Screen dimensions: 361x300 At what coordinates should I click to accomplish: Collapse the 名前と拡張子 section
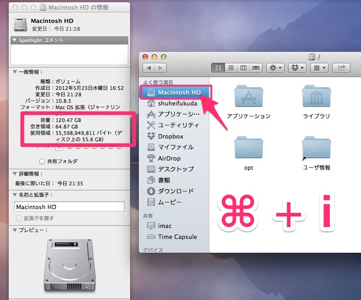point(15,195)
